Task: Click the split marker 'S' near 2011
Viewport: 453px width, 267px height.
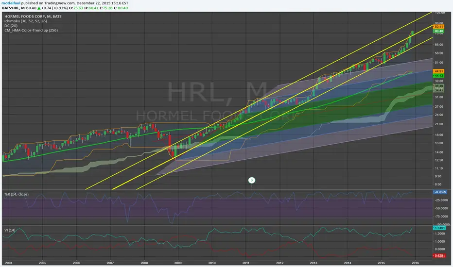Action: click(x=252, y=181)
